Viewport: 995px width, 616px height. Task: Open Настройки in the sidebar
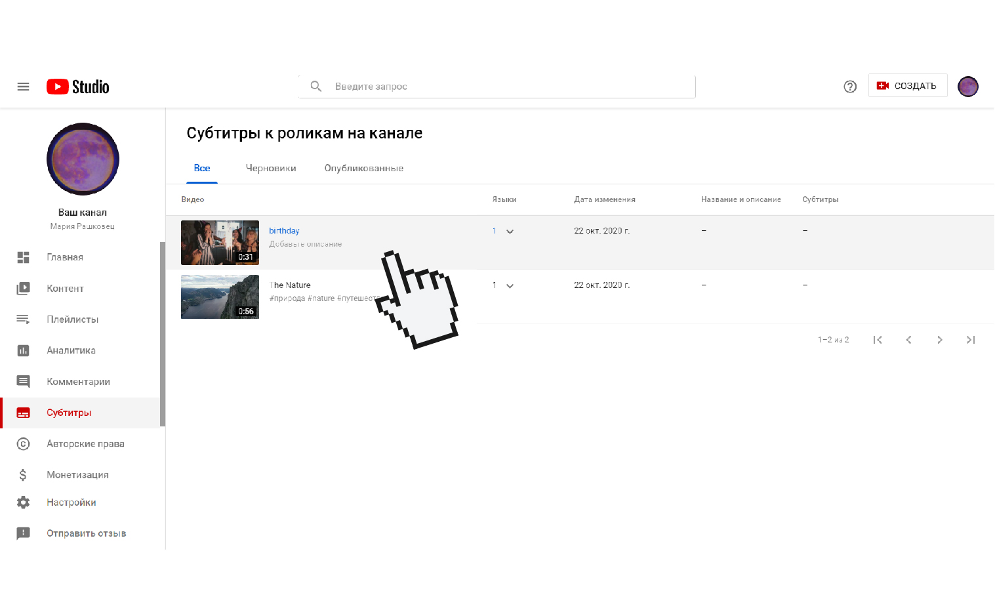[71, 503]
